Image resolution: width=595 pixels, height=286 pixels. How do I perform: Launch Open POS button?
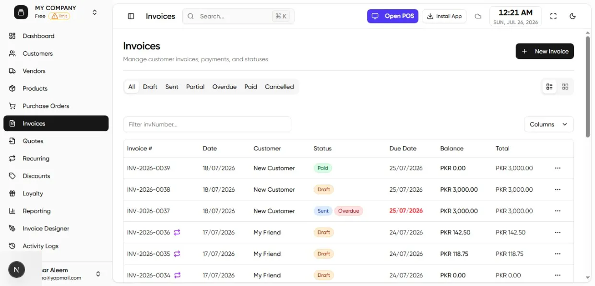pyautogui.click(x=393, y=16)
